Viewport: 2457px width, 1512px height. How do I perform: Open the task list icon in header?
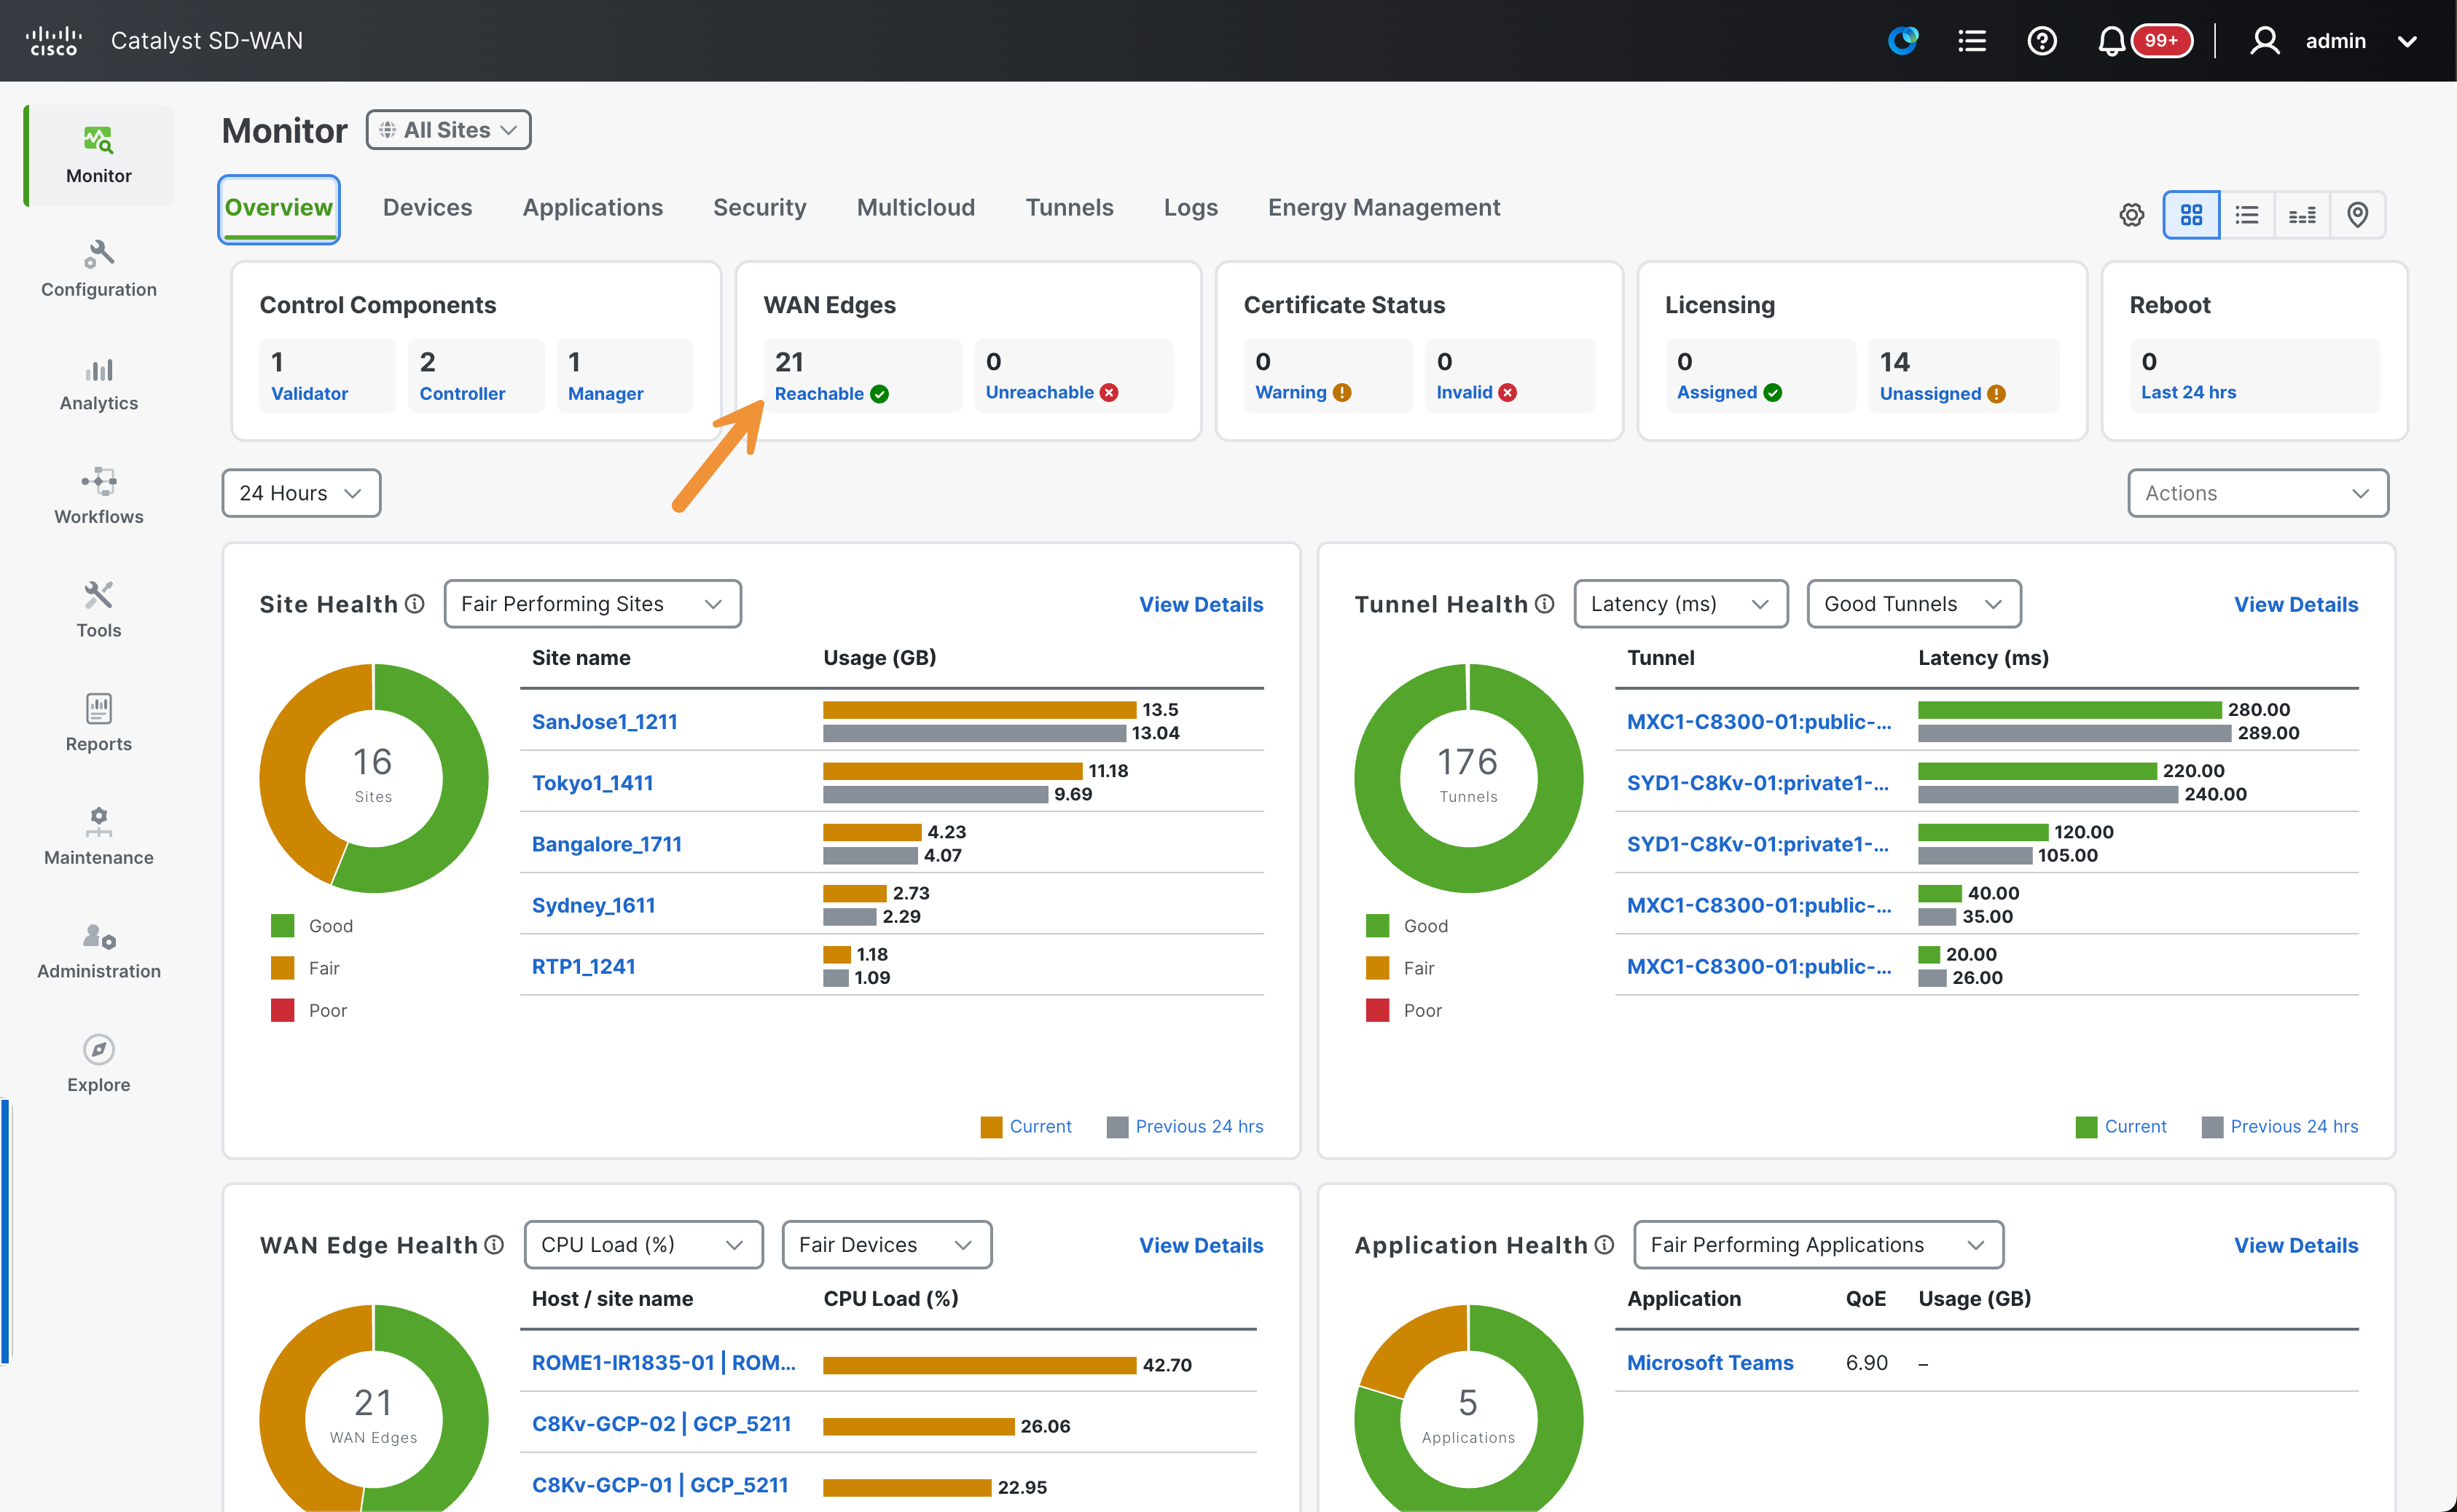point(1972,41)
